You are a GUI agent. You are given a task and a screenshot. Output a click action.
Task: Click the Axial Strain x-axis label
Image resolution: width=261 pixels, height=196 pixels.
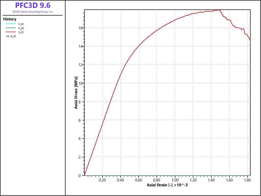167,185
